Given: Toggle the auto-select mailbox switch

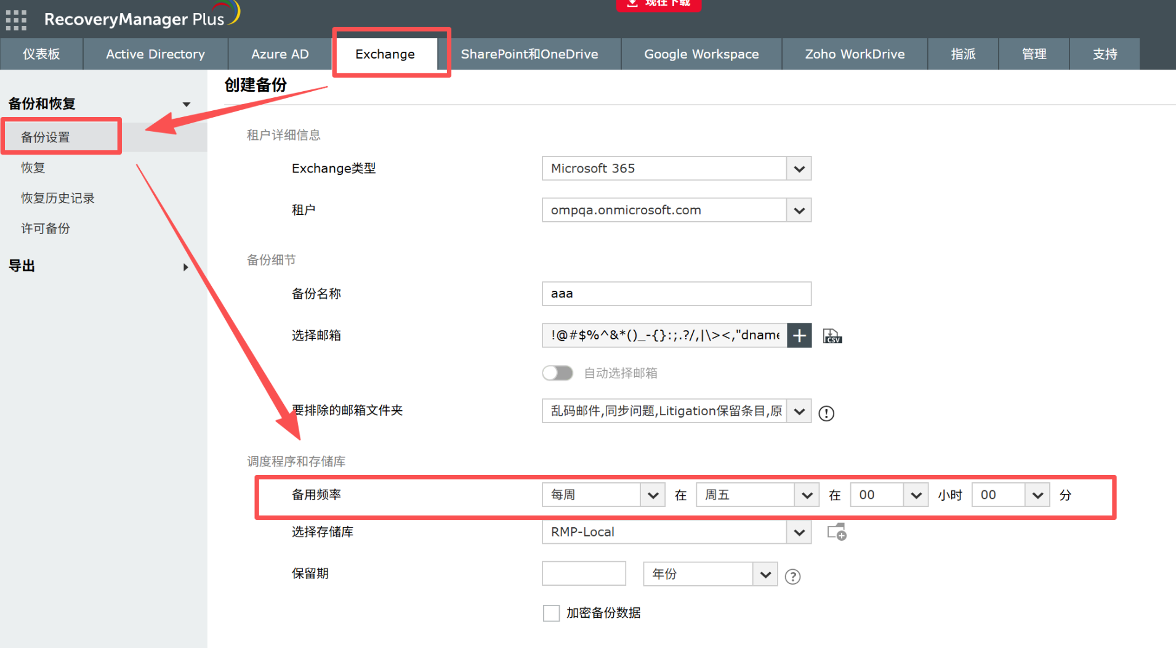Looking at the screenshot, I should pyautogui.click(x=557, y=373).
